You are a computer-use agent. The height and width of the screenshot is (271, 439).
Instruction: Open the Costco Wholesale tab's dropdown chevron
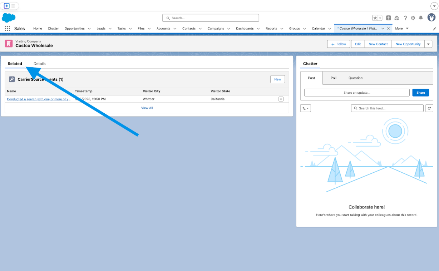(x=383, y=29)
